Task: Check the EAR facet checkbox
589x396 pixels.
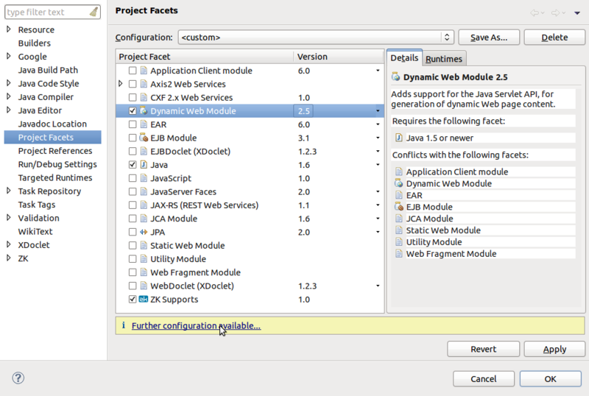Action: (133, 124)
